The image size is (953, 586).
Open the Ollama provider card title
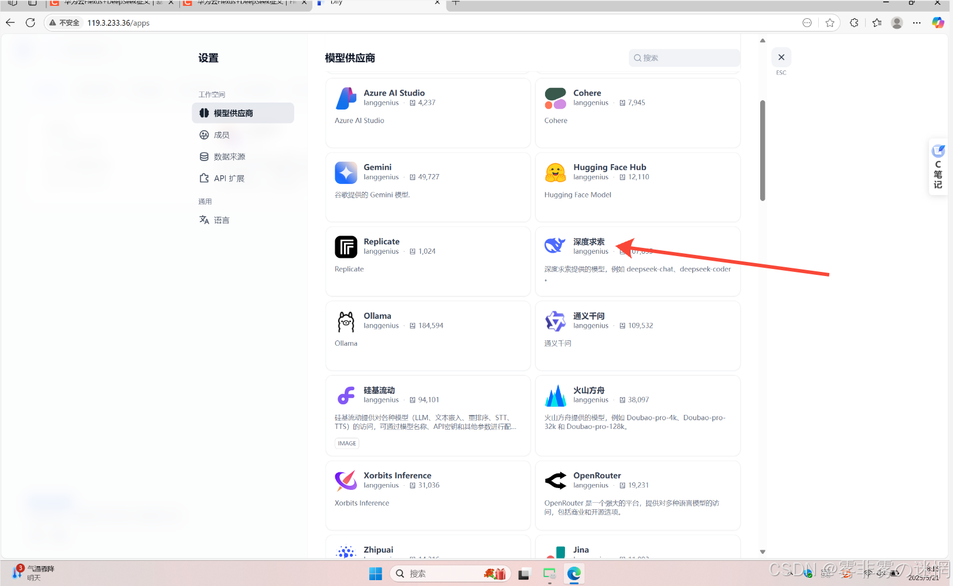pyautogui.click(x=377, y=316)
